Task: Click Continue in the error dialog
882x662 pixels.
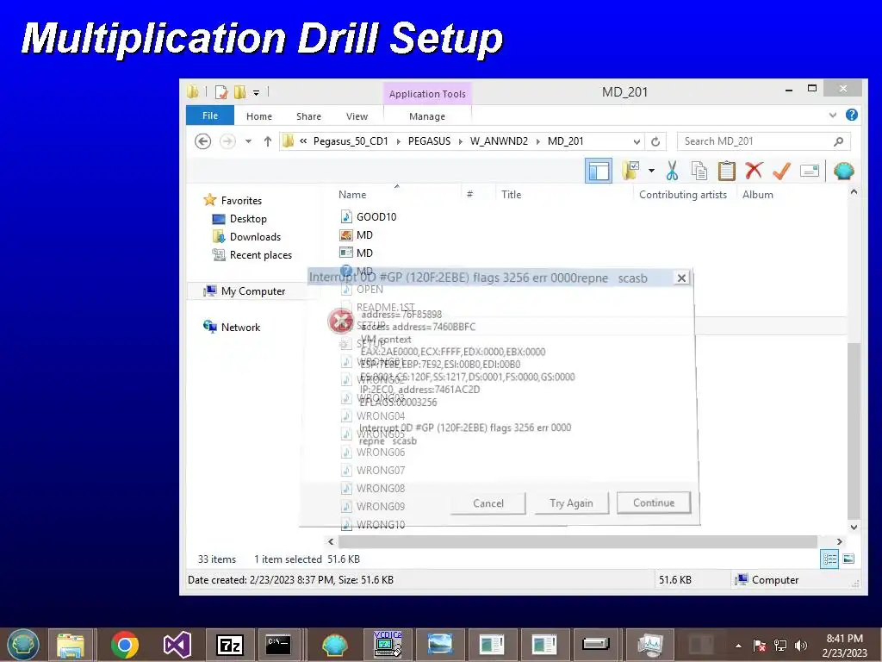Action: pos(654,503)
